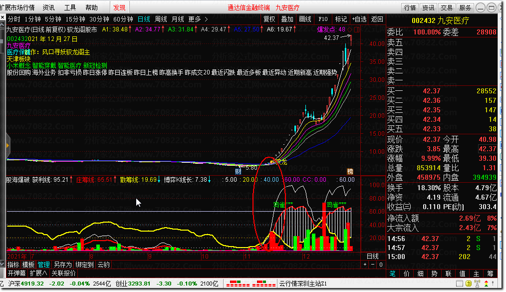Select the 势 trend tab
The height and width of the screenshot is (292, 506).
[x=434, y=274]
